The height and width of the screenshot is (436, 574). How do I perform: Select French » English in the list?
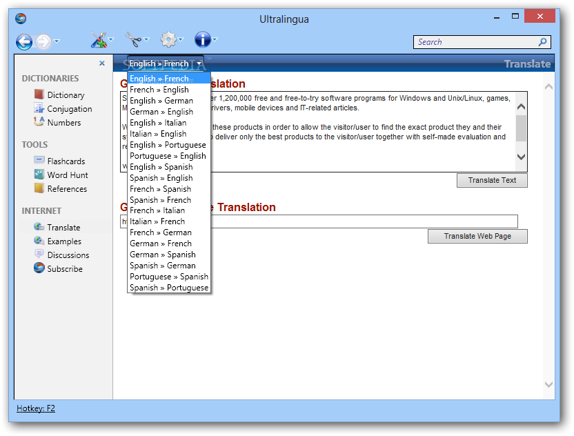tap(169, 90)
